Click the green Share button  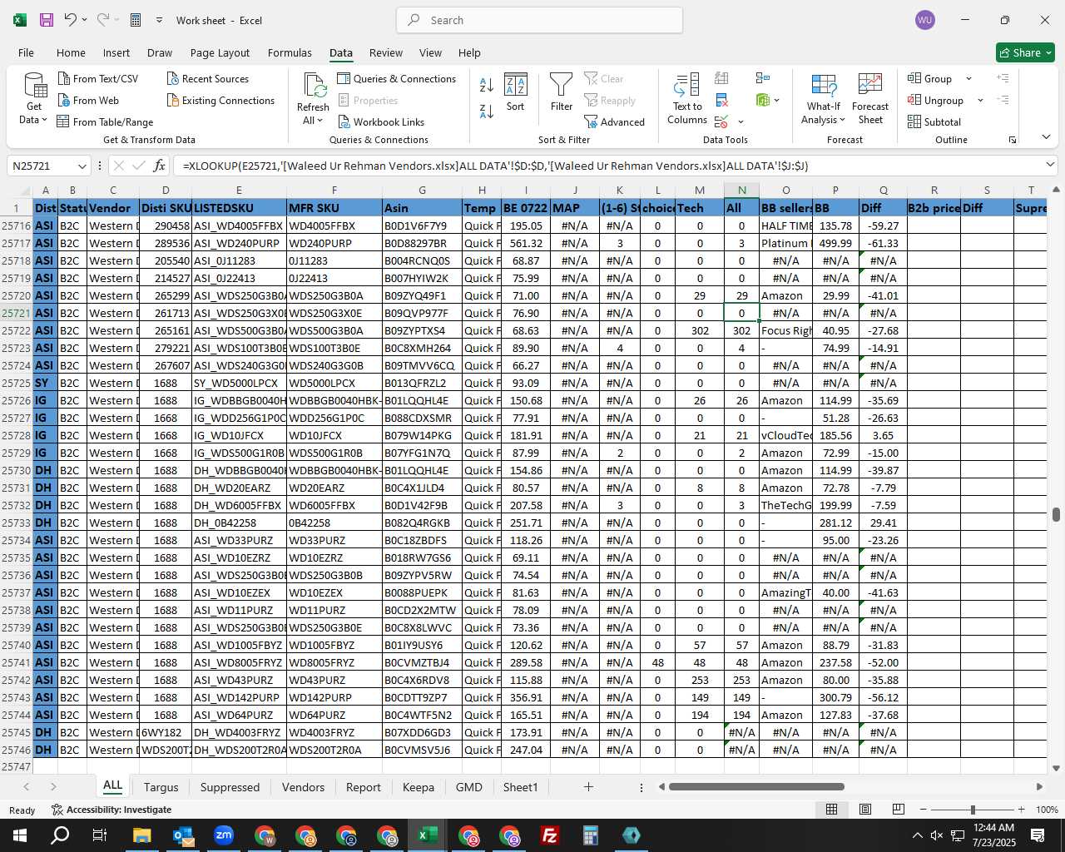(1025, 52)
